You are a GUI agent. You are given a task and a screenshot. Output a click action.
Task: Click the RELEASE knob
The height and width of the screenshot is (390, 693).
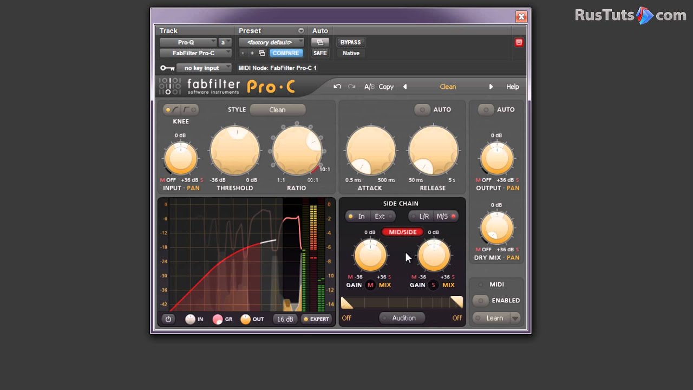coord(433,151)
